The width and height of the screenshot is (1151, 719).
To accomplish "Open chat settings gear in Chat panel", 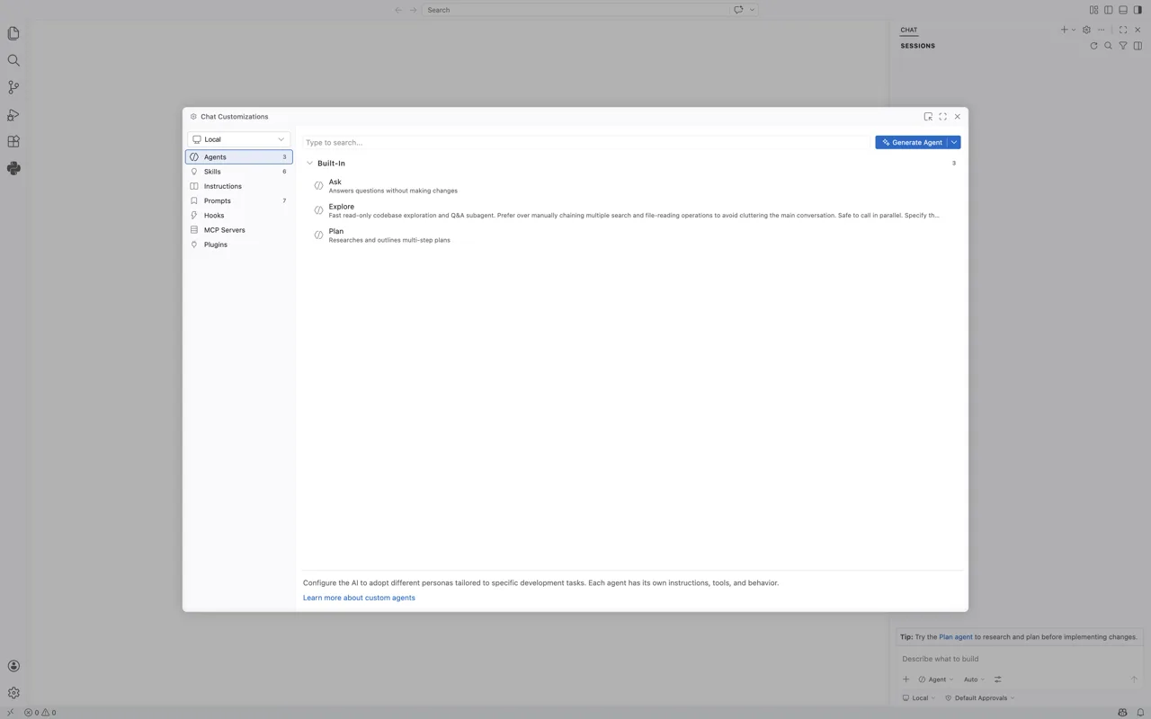I will click(x=1086, y=30).
